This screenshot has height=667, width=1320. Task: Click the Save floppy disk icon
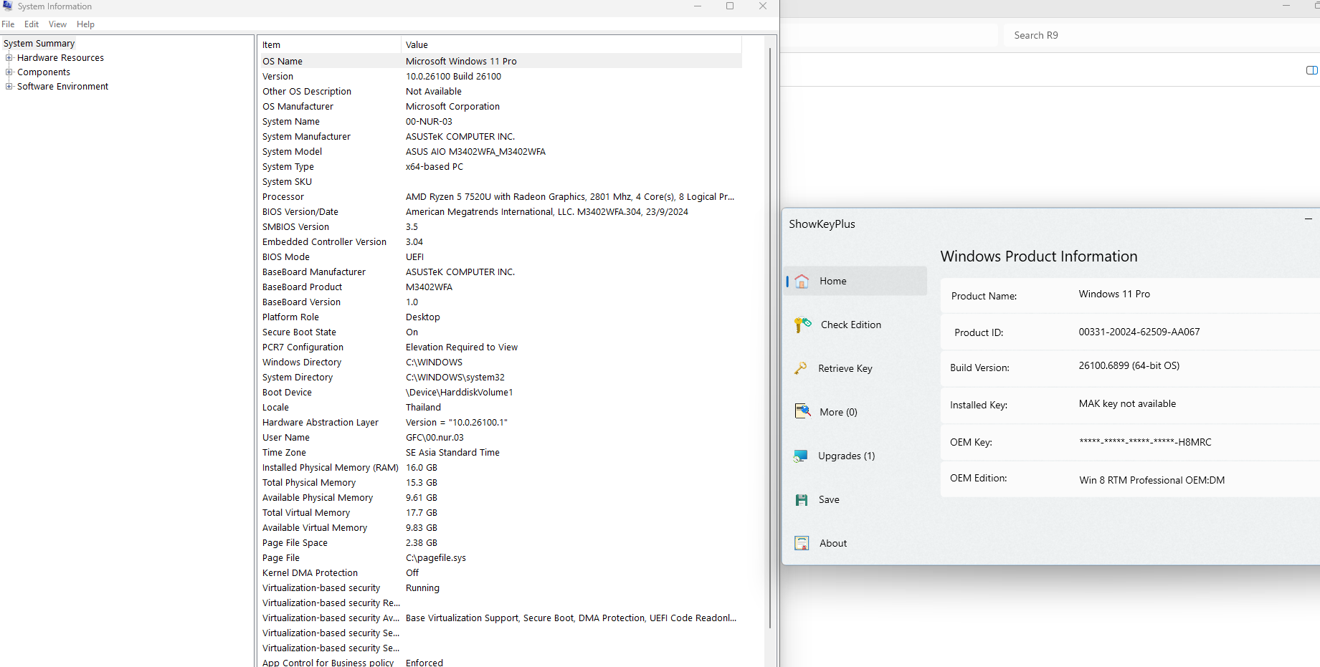(802, 500)
